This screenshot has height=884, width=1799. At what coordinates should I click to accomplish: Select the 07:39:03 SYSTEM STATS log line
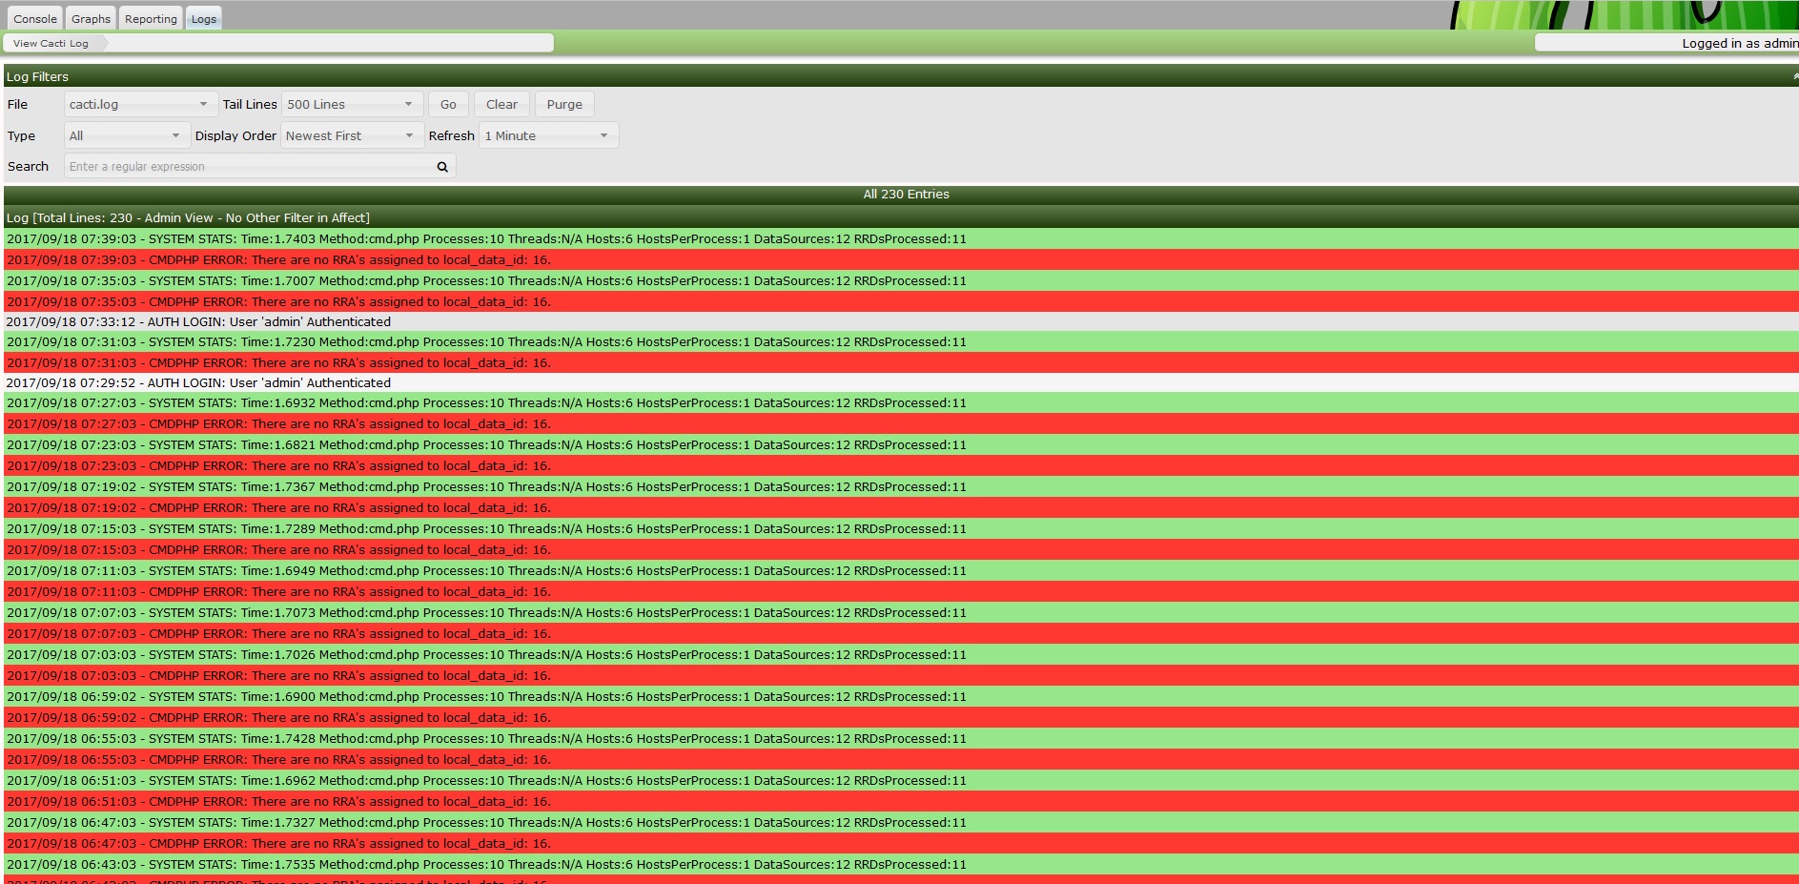pos(901,238)
